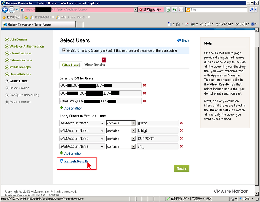Click into the CN=Users DN field
This screenshot has height=202, width=260.
click(x=100, y=101)
